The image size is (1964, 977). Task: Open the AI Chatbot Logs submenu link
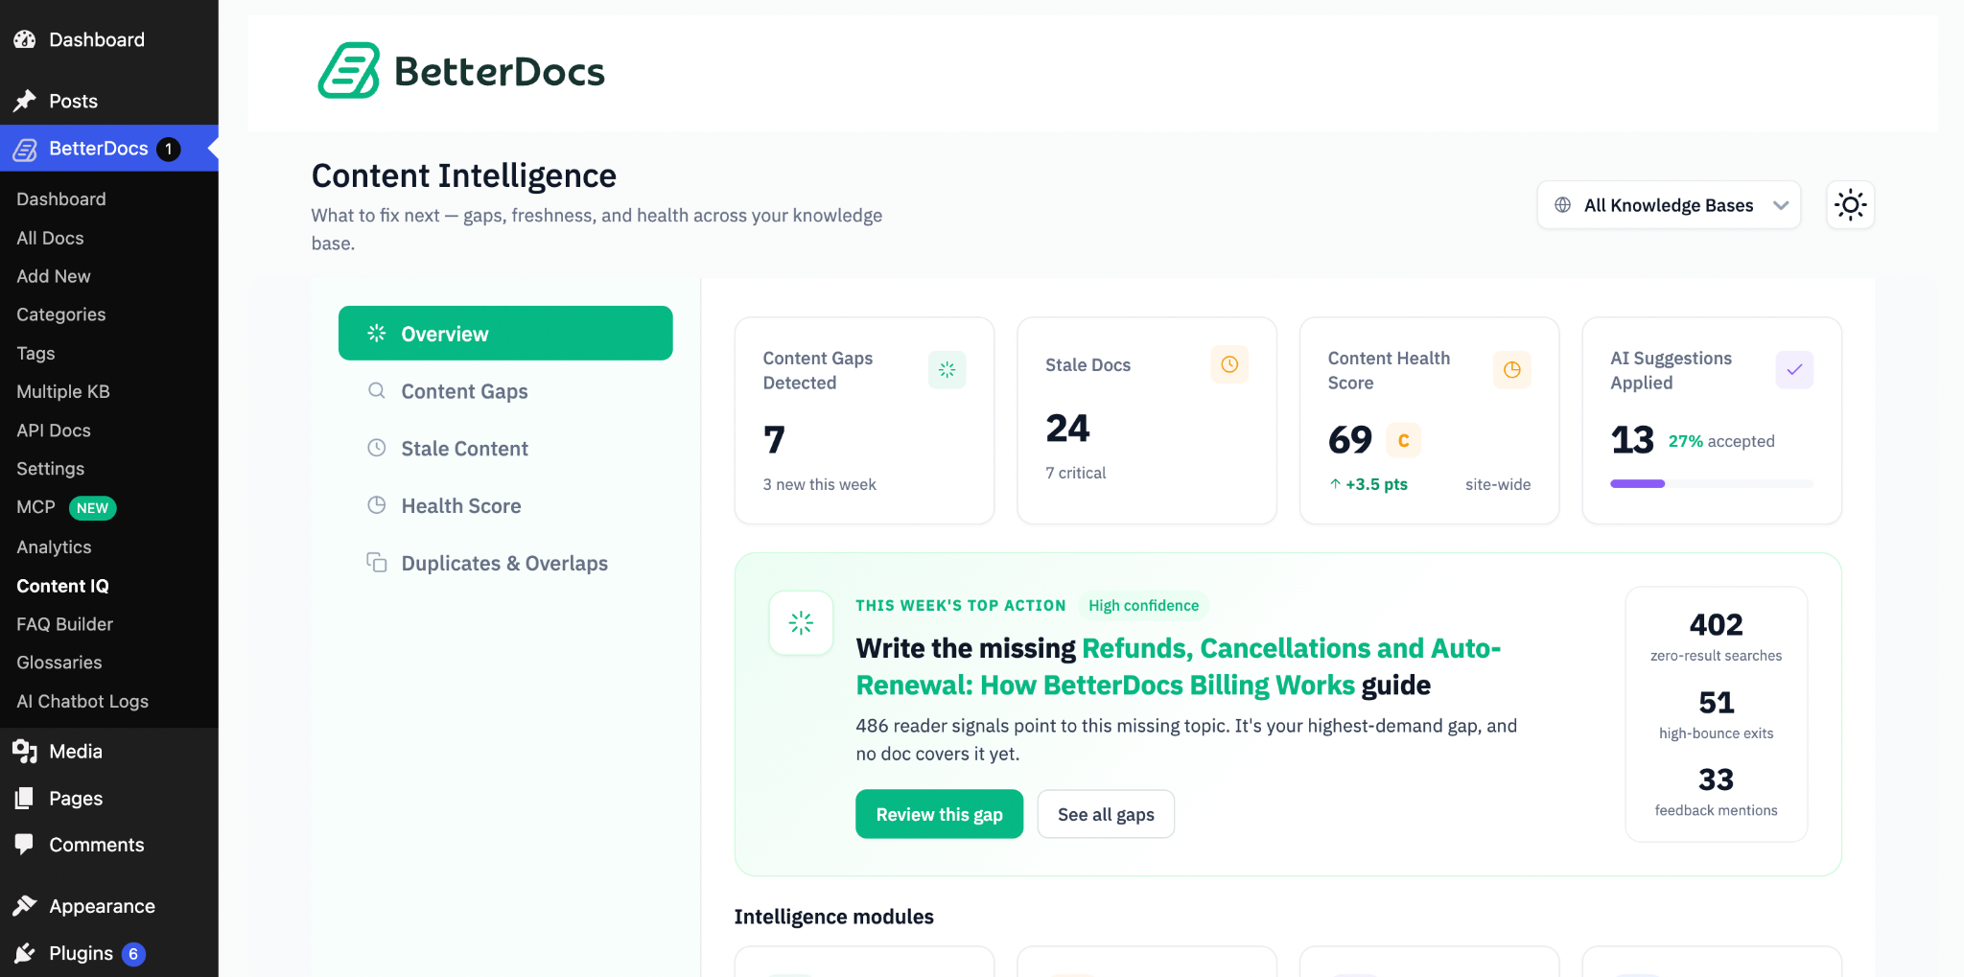pyautogui.click(x=82, y=702)
